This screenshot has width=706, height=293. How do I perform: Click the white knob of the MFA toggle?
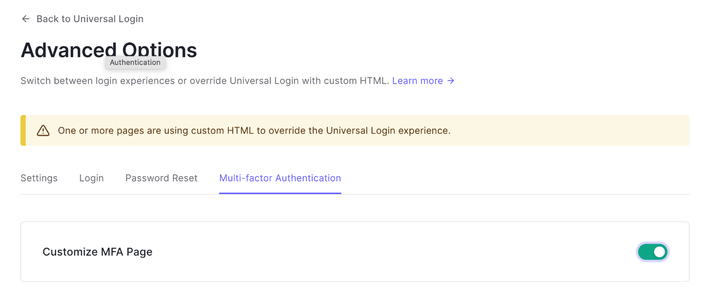[659, 252]
